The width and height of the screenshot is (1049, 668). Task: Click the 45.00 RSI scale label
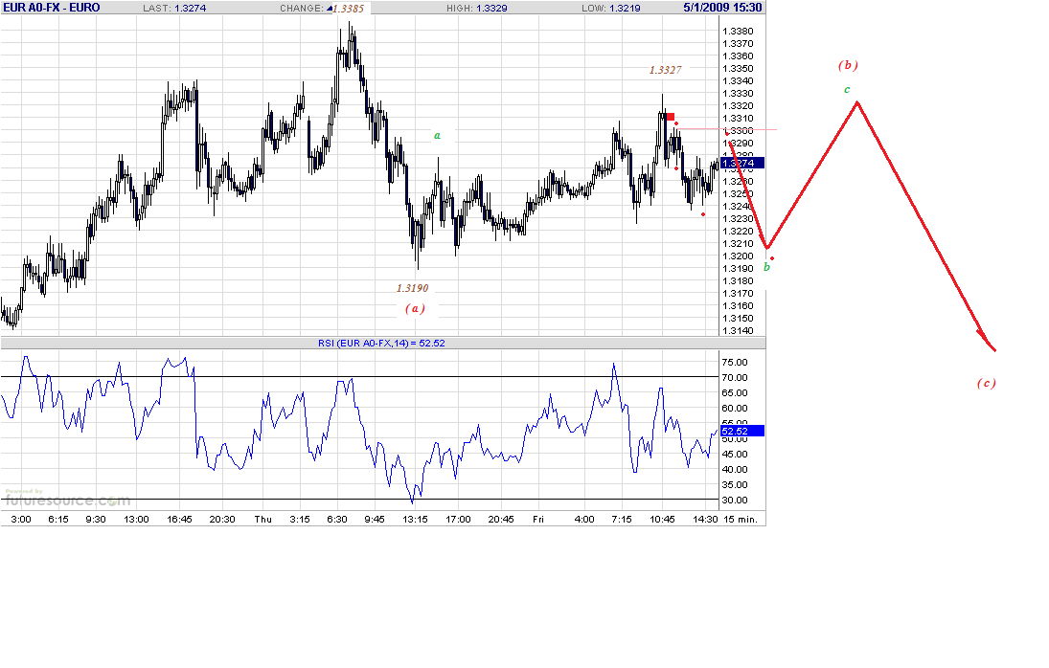(735, 455)
